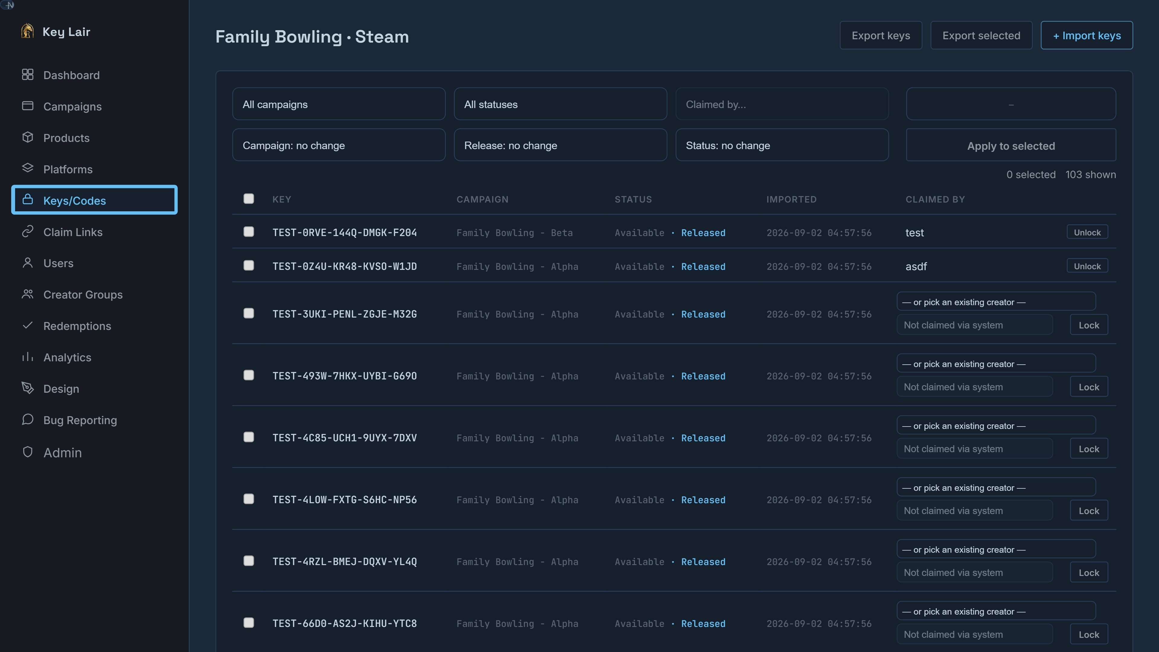Open creator picker for TEST-4LOW-FXTG-S6HC-NP56

point(996,487)
